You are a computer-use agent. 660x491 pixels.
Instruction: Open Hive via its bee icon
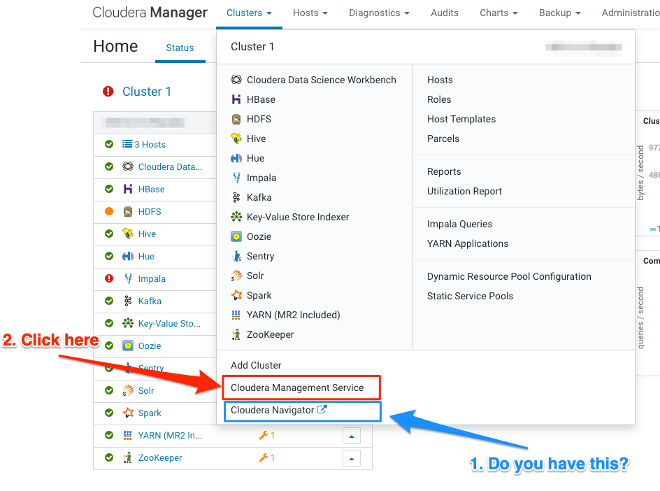(x=236, y=138)
